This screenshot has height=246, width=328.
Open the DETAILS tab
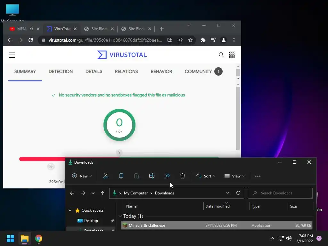[94, 71]
